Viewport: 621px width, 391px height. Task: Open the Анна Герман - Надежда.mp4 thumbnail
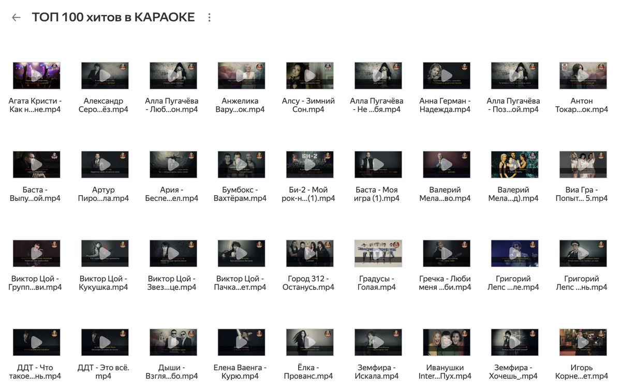[446, 76]
